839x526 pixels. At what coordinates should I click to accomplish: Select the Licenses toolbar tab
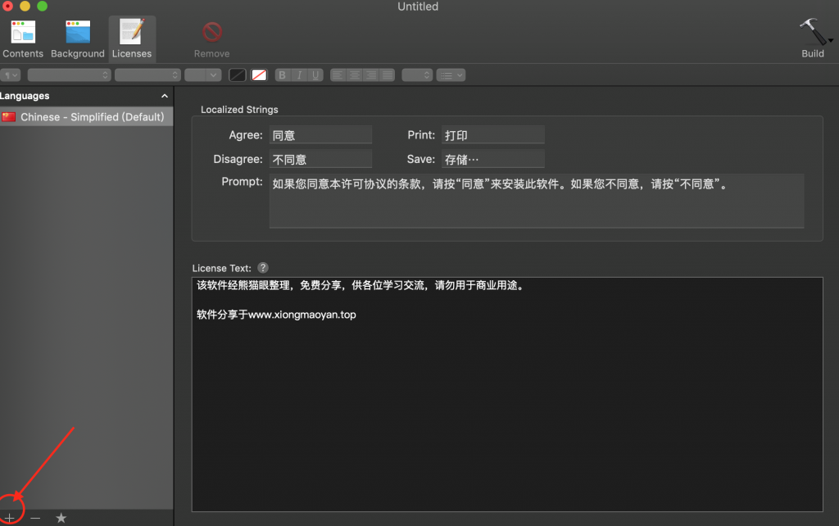[132, 39]
